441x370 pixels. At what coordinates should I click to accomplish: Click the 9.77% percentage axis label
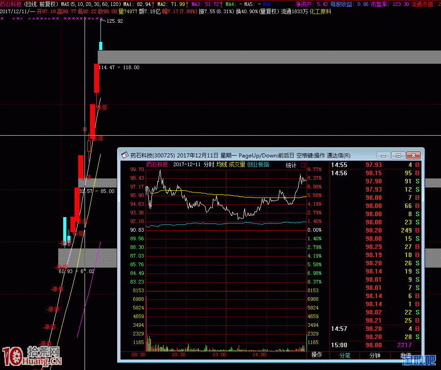315,169
